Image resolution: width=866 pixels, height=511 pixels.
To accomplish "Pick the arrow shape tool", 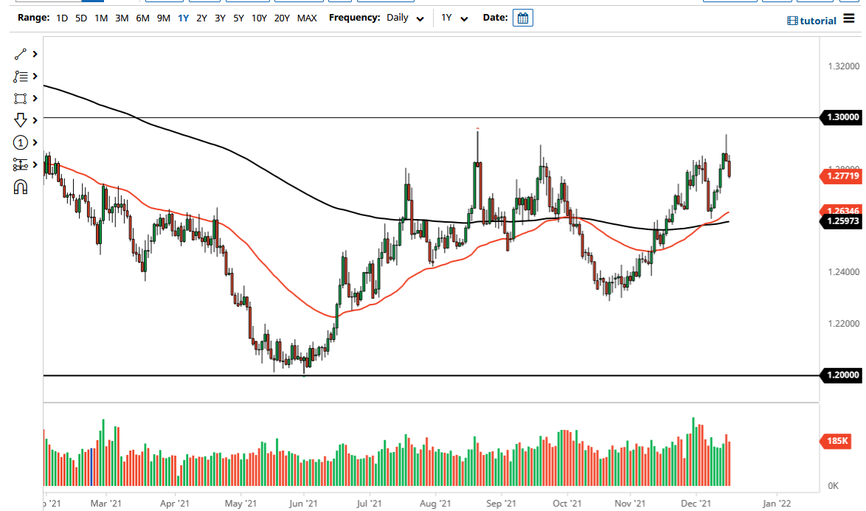I will click(x=19, y=119).
